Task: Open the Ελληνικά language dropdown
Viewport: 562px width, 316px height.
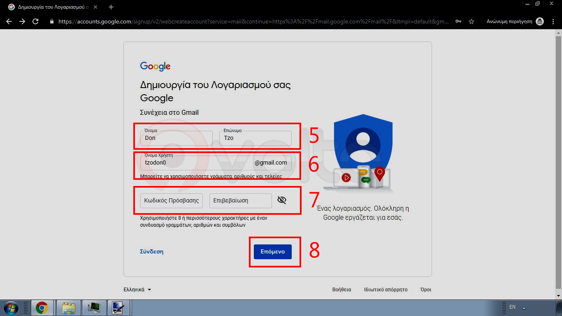Action: tap(137, 290)
